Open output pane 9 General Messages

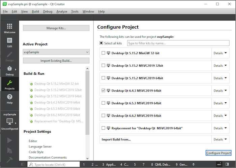pos(181,165)
